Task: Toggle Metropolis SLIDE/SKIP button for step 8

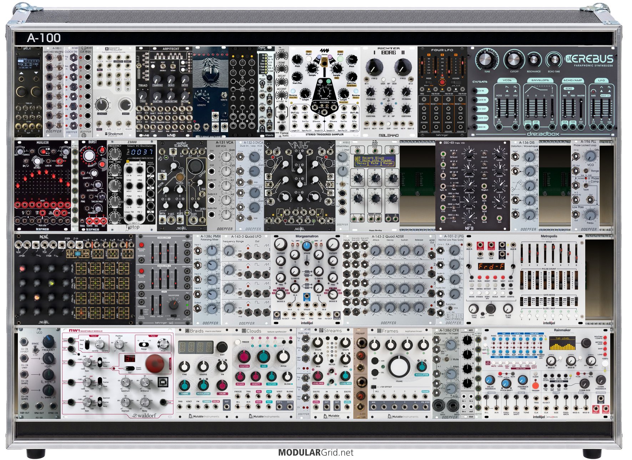Action: [576, 316]
